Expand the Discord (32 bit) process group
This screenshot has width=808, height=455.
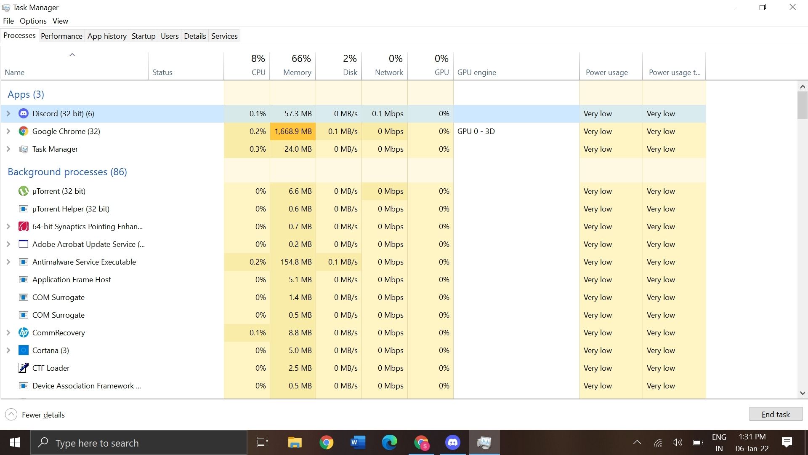click(8, 114)
